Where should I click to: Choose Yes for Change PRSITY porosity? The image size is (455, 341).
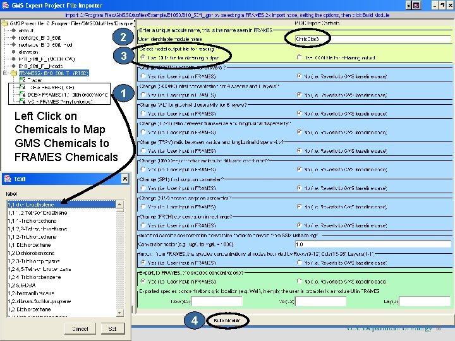click(143, 76)
